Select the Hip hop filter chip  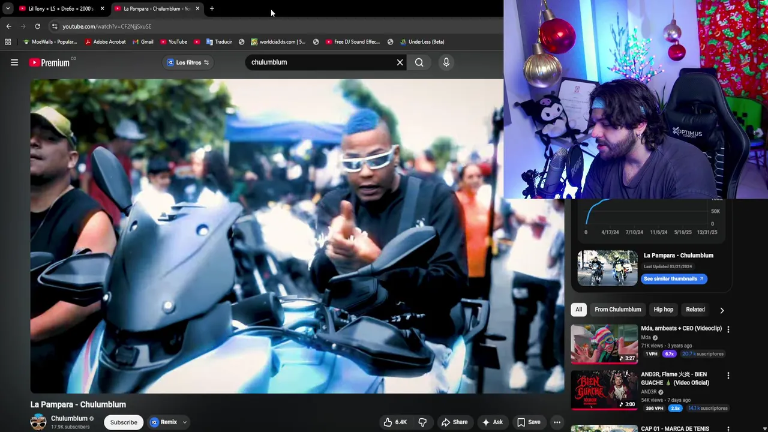pyautogui.click(x=664, y=310)
